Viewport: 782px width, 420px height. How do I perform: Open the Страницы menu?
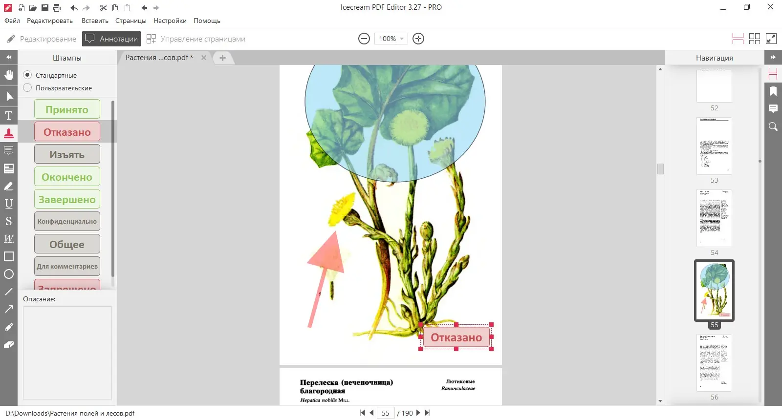(131, 21)
